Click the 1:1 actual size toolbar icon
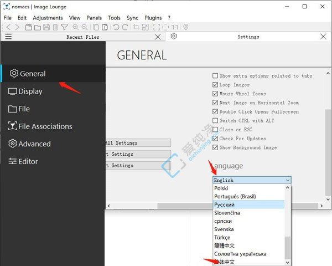Viewport: 332px width, 266px height. [174, 27]
